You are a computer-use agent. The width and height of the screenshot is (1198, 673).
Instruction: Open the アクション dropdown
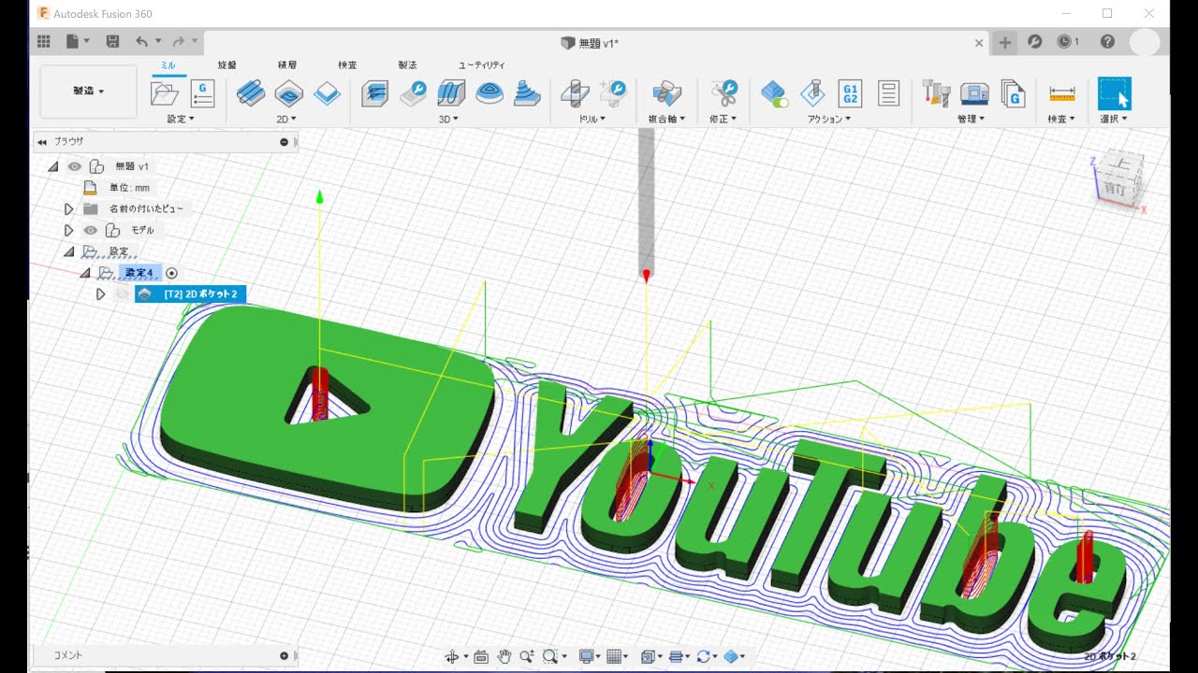point(829,119)
